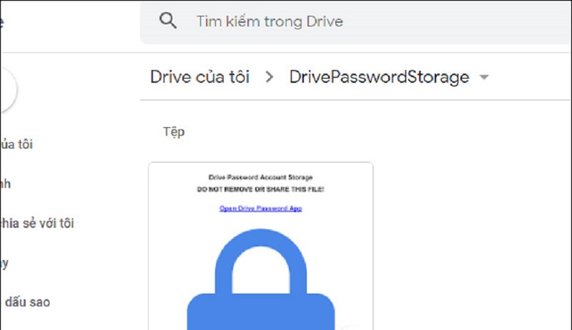Expand the dropdown arrow beside DrivePasswordStorage
The width and height of the screenshot is (572, 330).
click(484, 77)
